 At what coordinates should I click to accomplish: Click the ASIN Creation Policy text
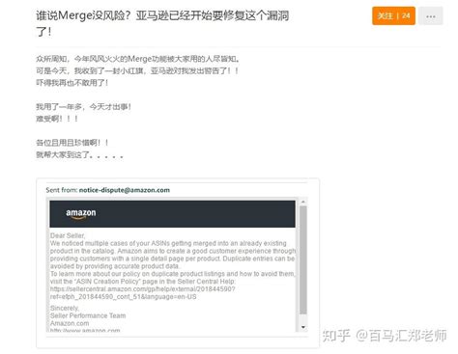(108, 282)
